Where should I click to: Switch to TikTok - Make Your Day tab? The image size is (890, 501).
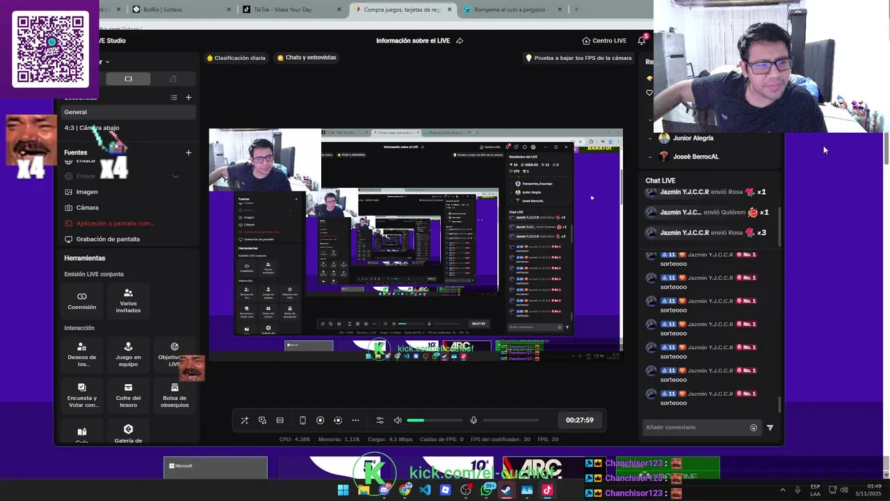[292, 10]
